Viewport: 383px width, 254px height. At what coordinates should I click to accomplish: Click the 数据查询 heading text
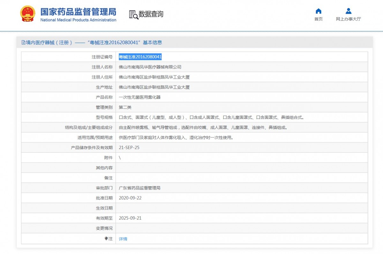(151, 14)
